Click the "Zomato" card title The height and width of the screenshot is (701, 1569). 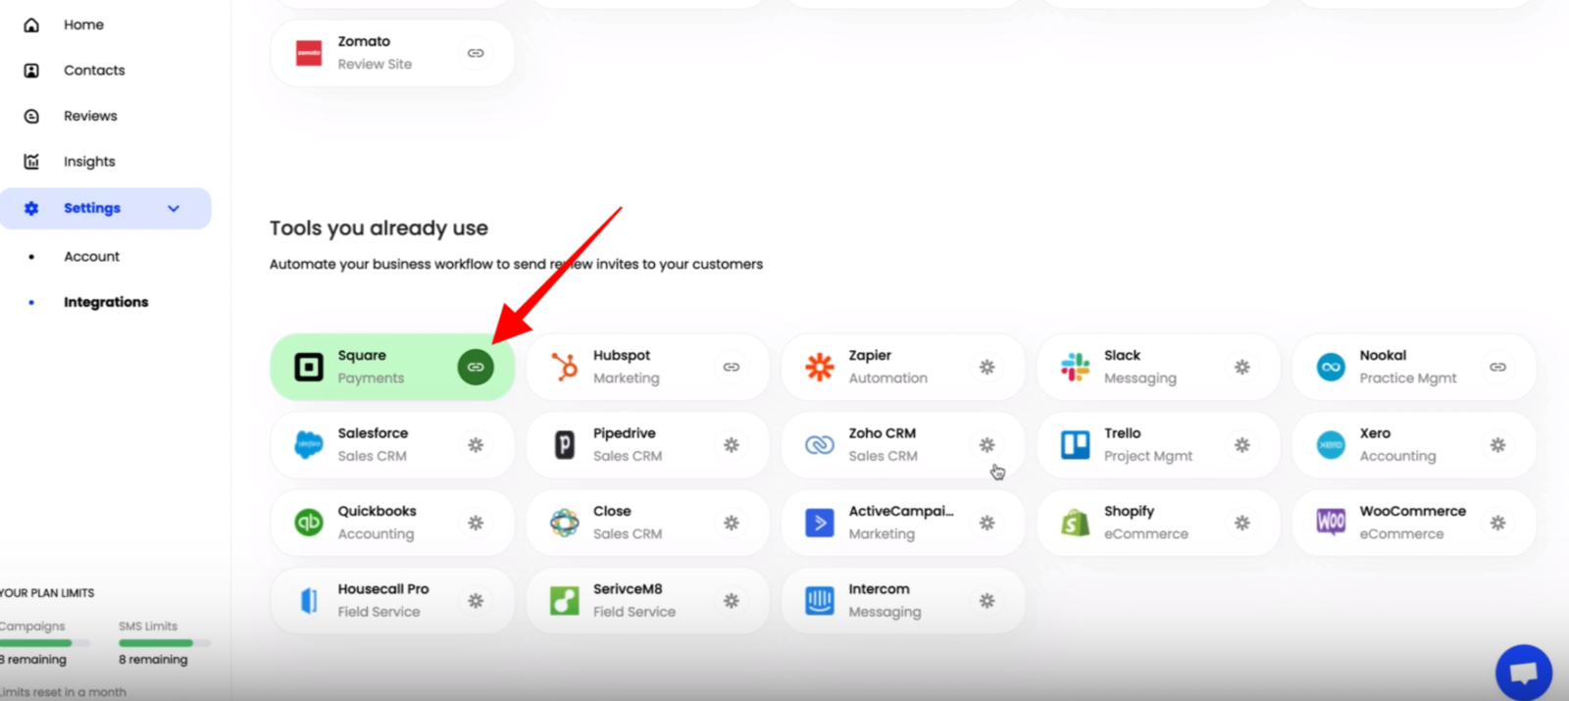click(364, 41)
